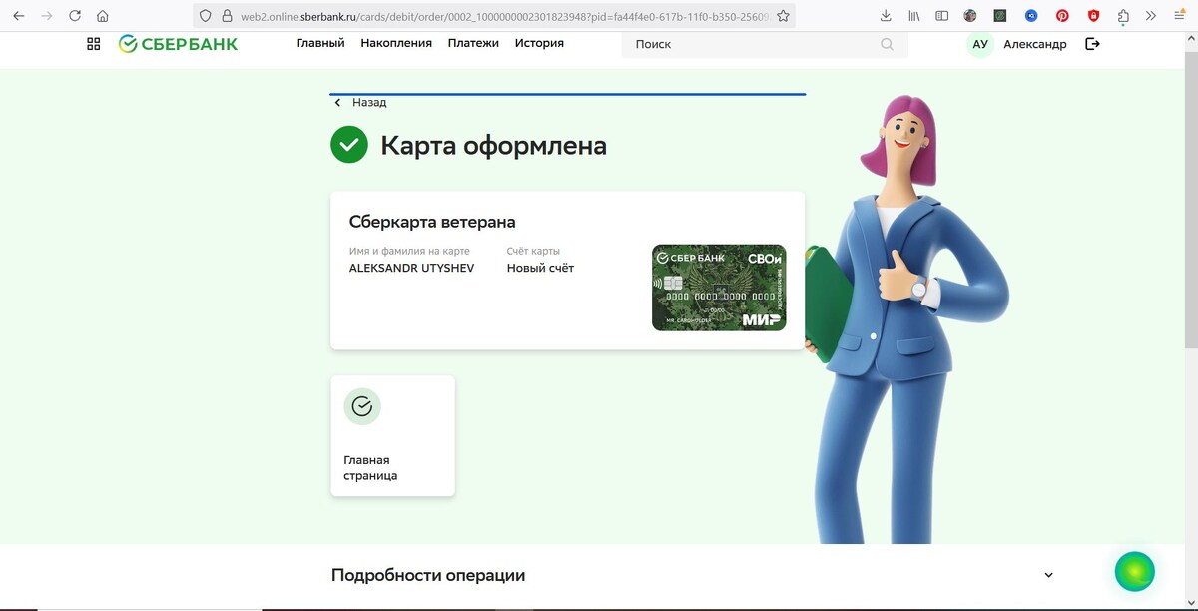
Task: Go back with the browser back arrow
Action: [x=18, y=16]
